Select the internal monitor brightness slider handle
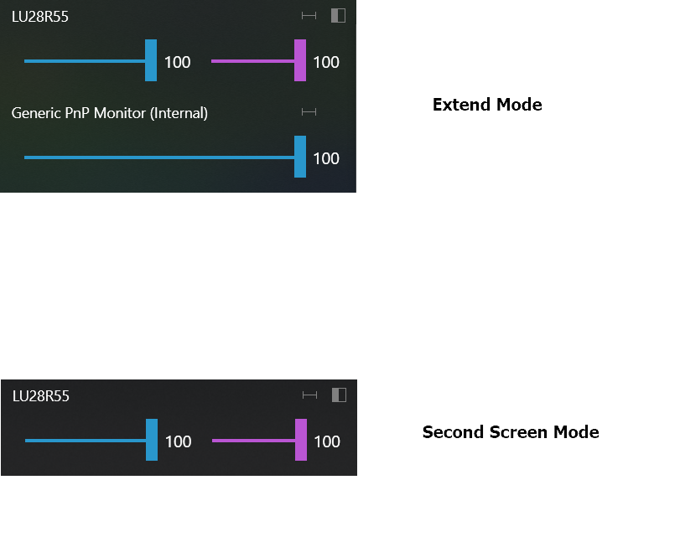680x547 pixels. (298, 157)
